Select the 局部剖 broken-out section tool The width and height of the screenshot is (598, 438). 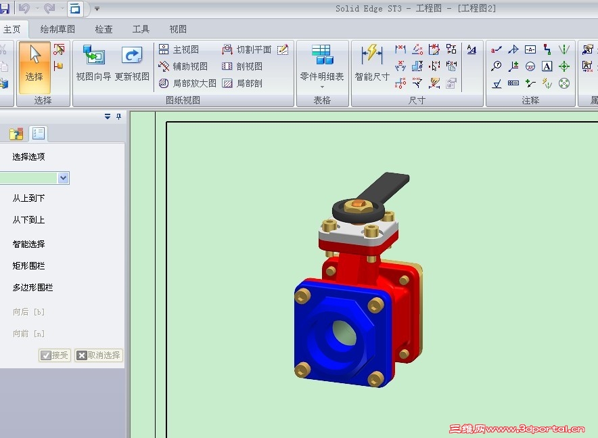point(242,83)
